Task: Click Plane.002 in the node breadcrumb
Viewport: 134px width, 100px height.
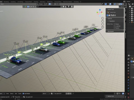Action: [18, 97]
